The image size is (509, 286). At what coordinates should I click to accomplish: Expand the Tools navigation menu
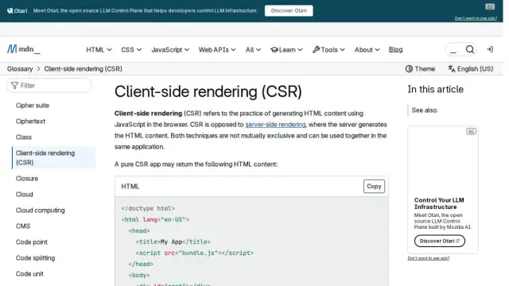click(328, 49)
